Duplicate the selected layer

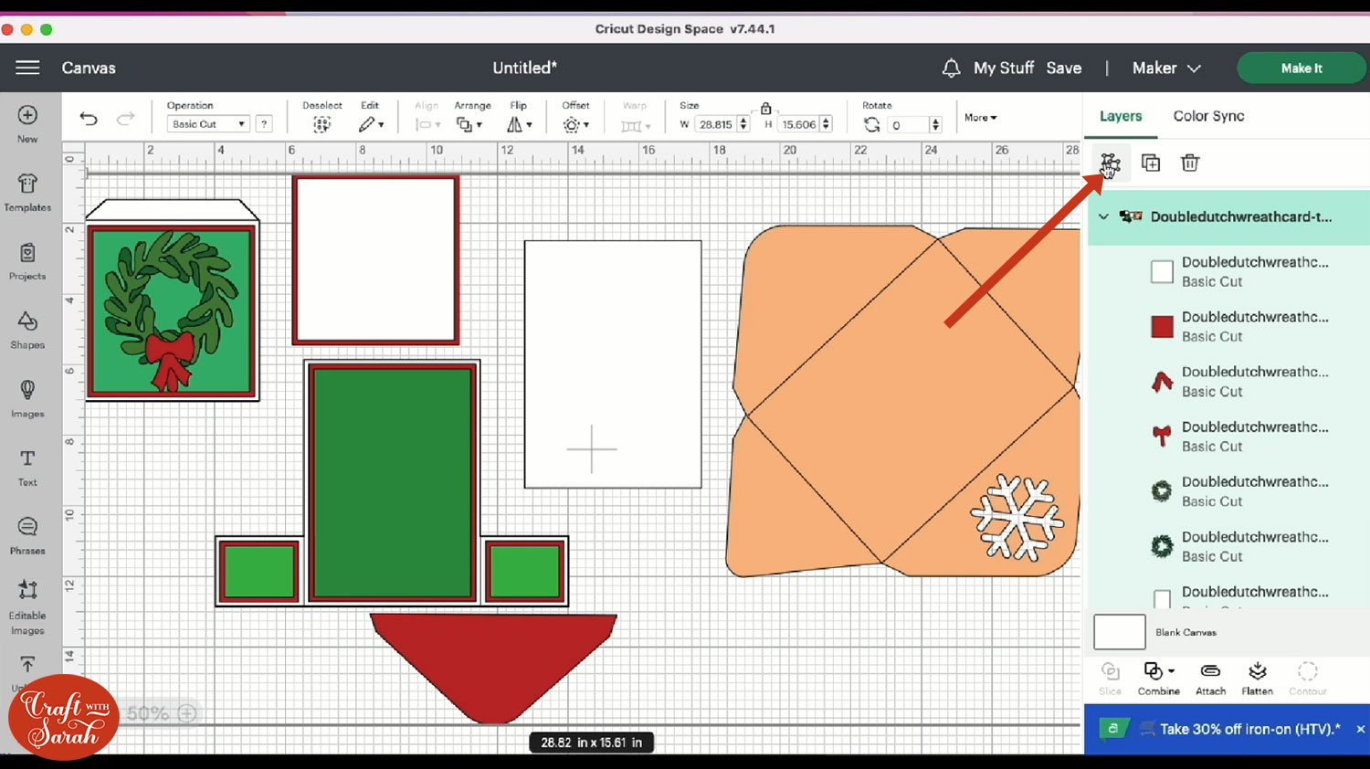[1151, 163]
